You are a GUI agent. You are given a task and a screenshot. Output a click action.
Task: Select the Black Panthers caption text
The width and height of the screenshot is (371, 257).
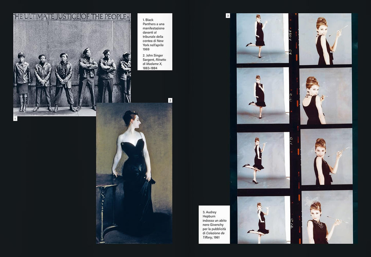(x=154, y=35)
